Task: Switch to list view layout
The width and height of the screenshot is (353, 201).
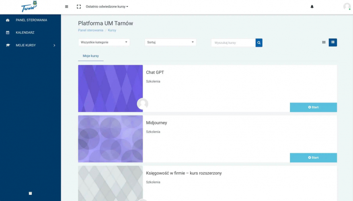Action: 333,42
